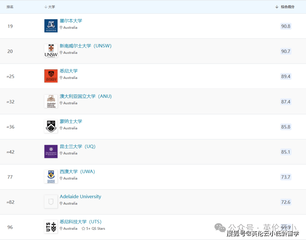The width and height of the screenshot is (306, 240).
Task: Click Australia text under 新南威尔士大学
Action: (x=70, y=53)
